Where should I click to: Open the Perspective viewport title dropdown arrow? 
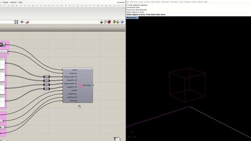pos(138,18)
